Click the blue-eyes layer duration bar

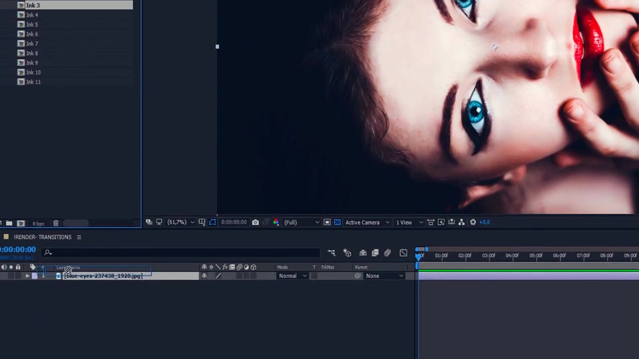click(529, 276)
